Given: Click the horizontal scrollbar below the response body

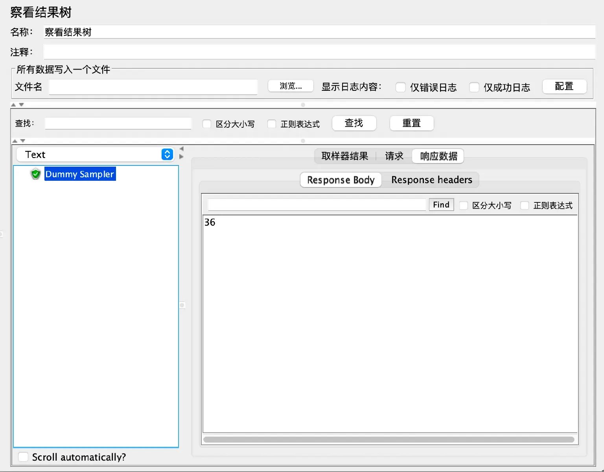Looking at the screenshot, I should 389,439.
